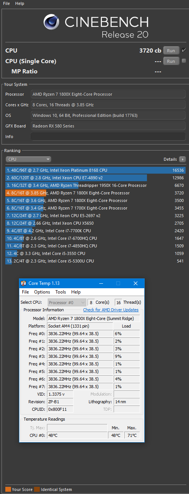Open Core Temp Options menu
Image resolution: width=189 pixels, height=494 pixels.
coord(42,292)
